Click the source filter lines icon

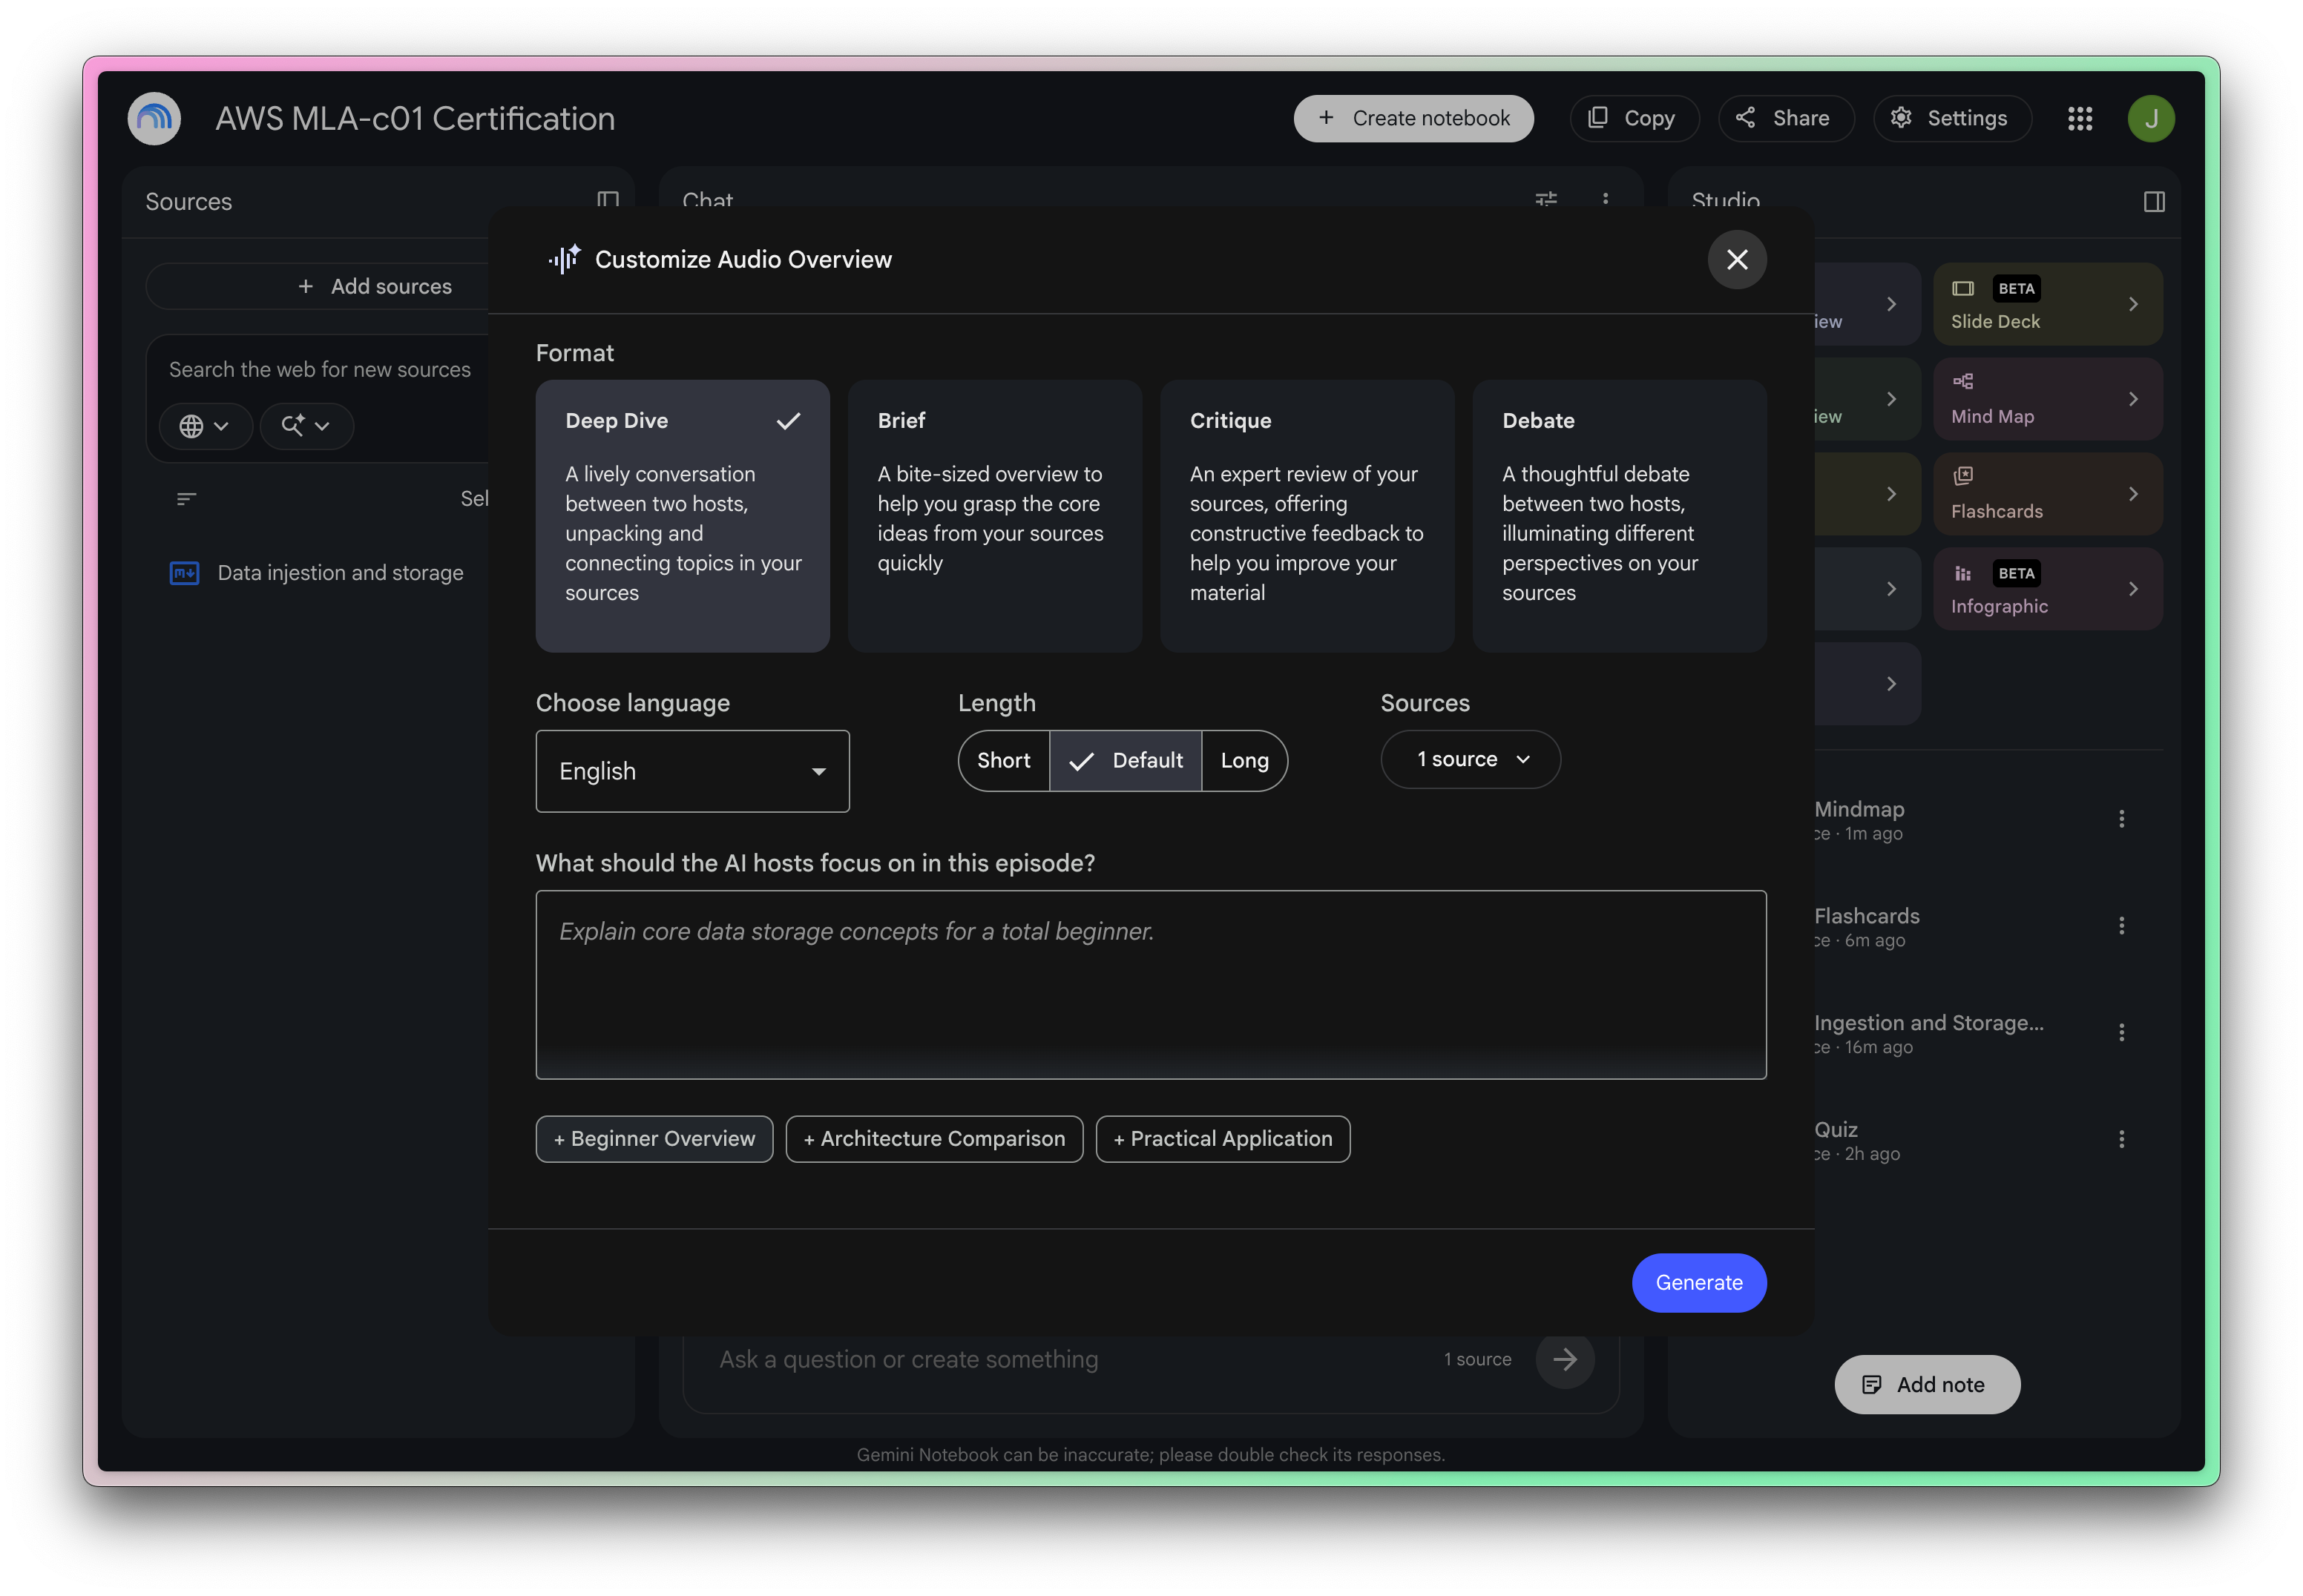click(186, 498)
